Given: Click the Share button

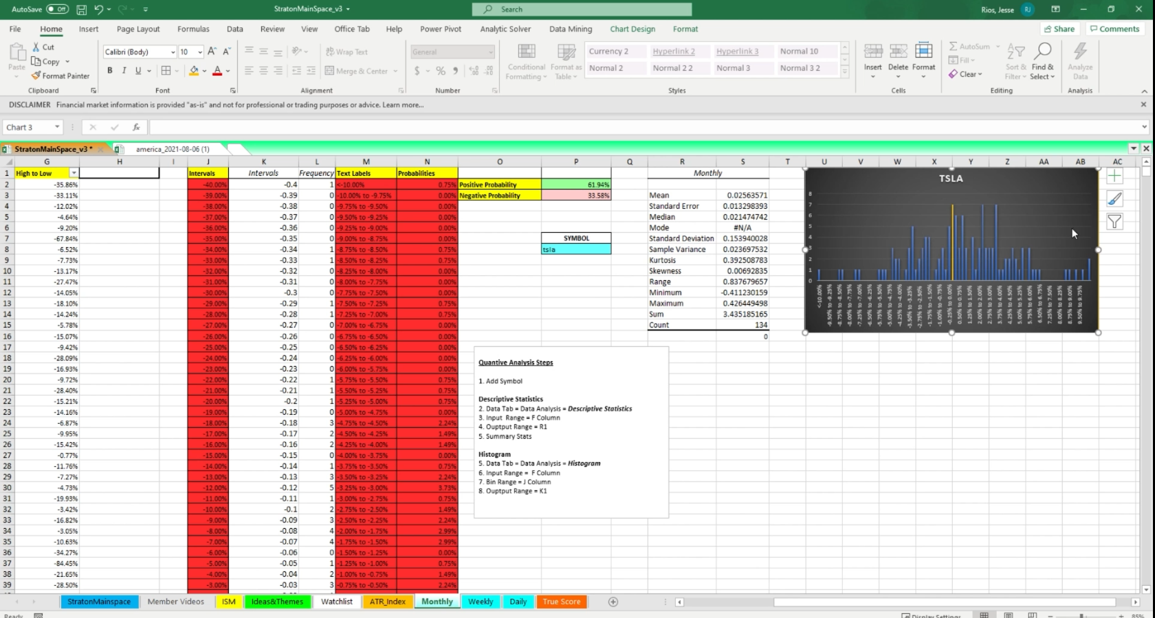Looking at the screenshot, I should click(x=1059, y=29).
